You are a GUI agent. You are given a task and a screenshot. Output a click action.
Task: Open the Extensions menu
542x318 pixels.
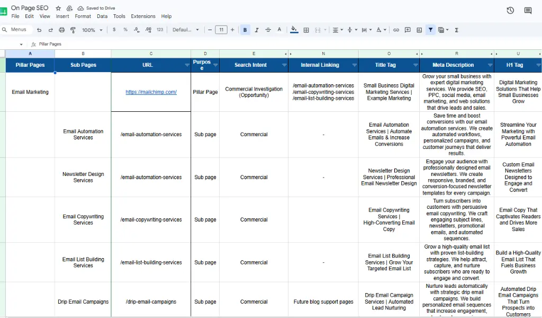point(143,16)
